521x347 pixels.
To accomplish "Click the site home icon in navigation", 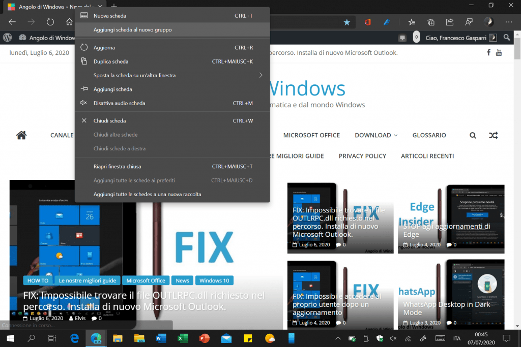I will point(21,135).
